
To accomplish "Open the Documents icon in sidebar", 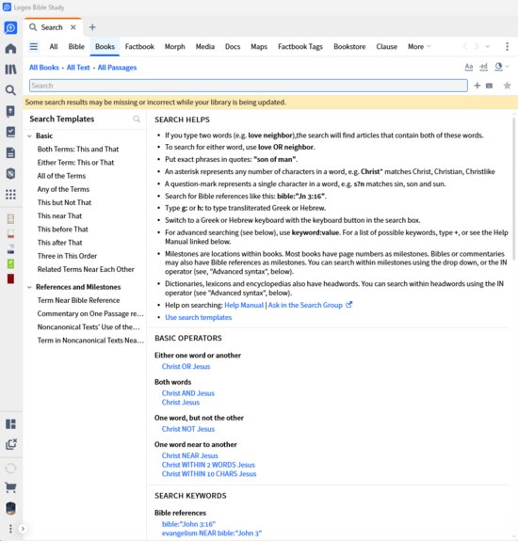I will [x=10, y=152].
